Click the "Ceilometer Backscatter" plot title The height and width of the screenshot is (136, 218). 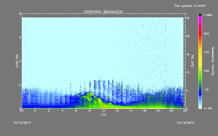pos(104,11)
